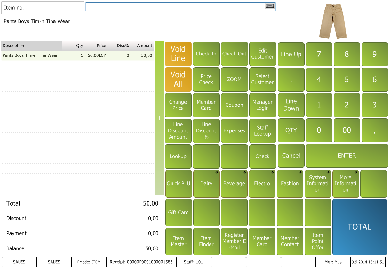Click the Price Check button
Image resolution: width=391 pixels, height=269 pixels.
tap(206, 80)
